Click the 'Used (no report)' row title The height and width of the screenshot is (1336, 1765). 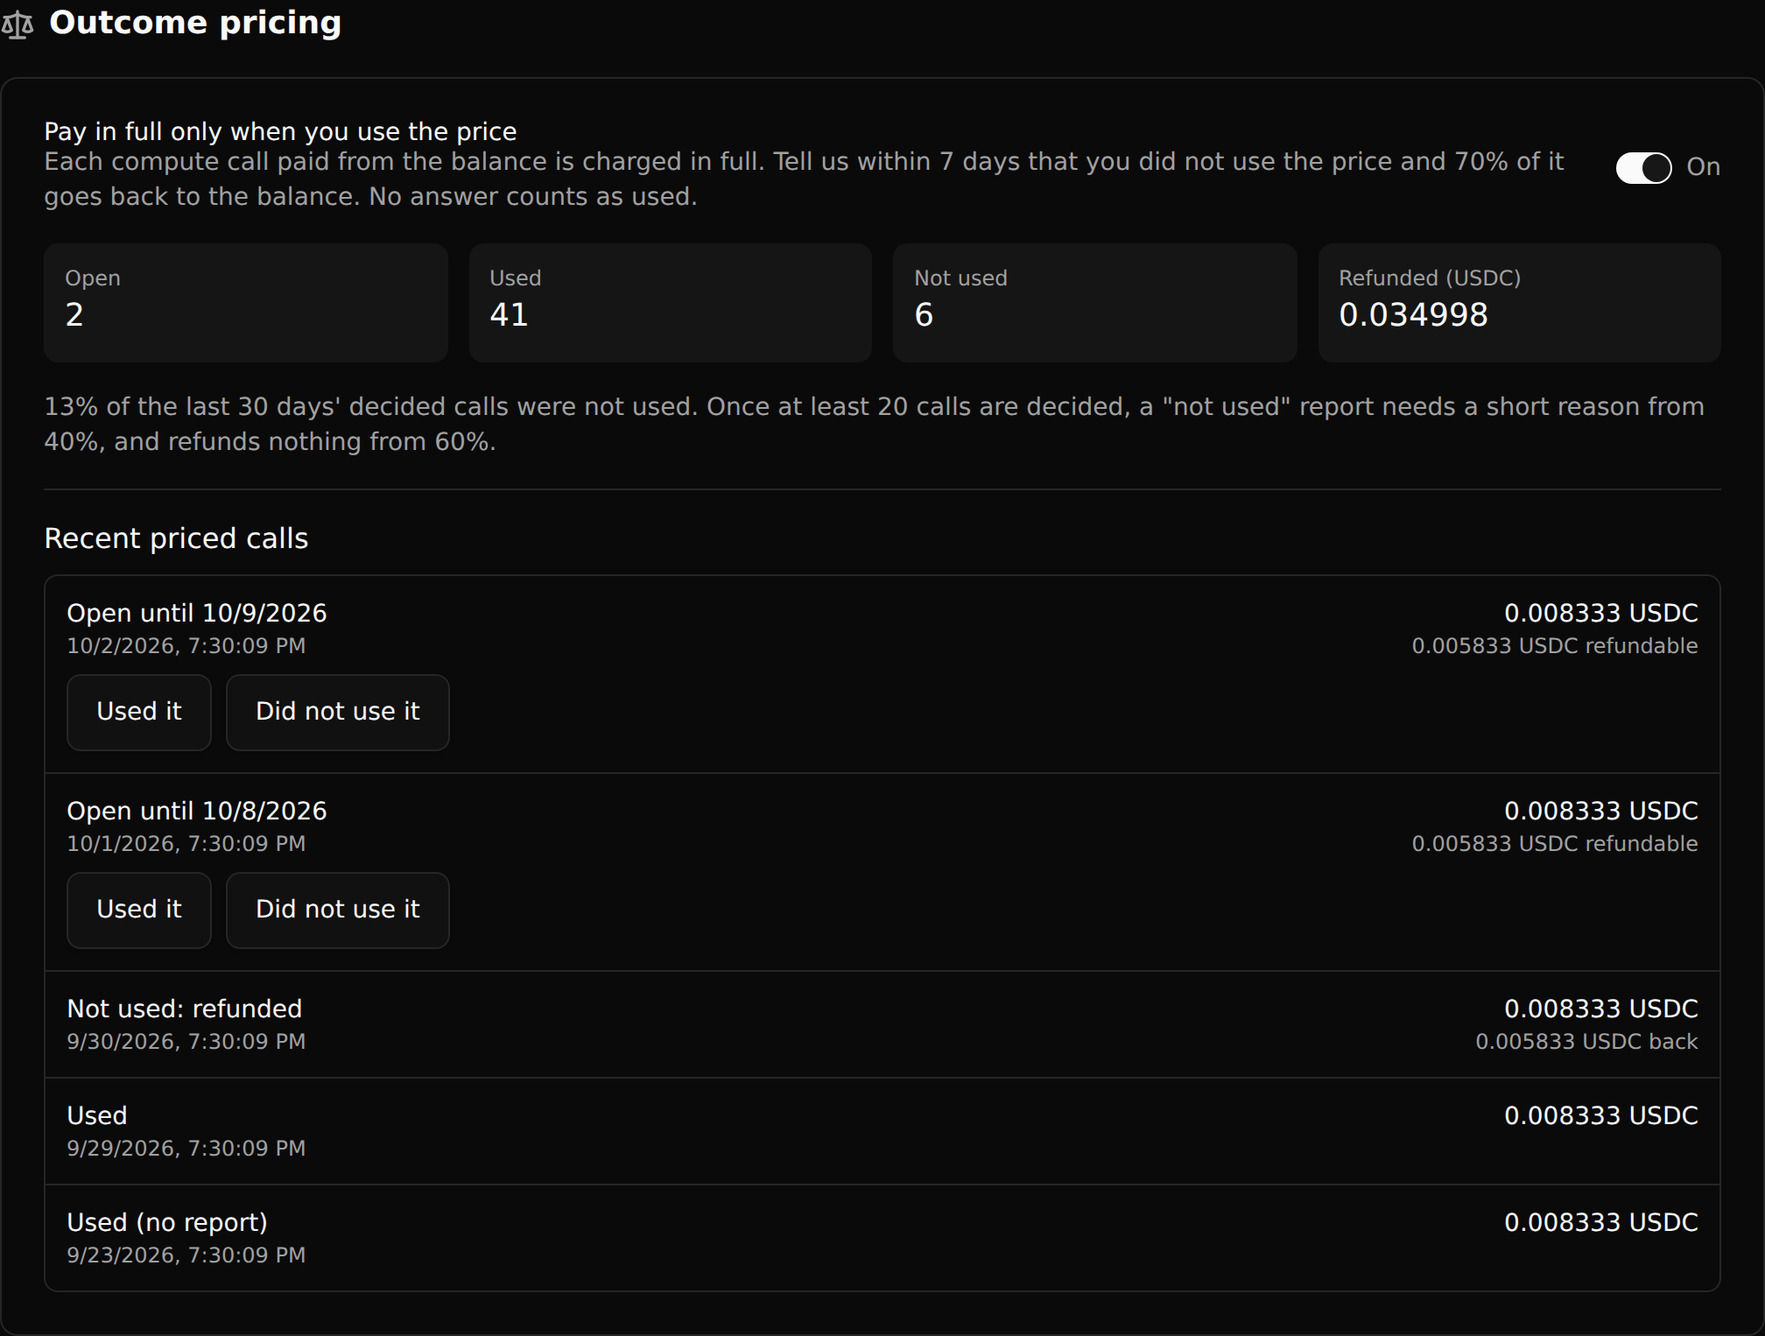167,1222
